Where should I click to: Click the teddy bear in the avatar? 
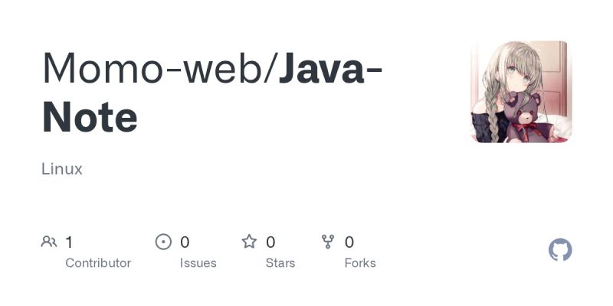point(525,117)
